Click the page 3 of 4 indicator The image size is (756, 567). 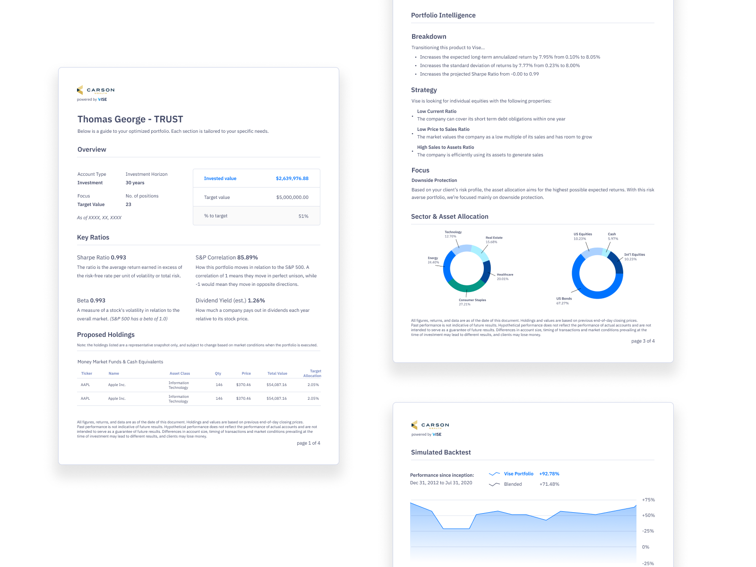[x=643, y=341]
